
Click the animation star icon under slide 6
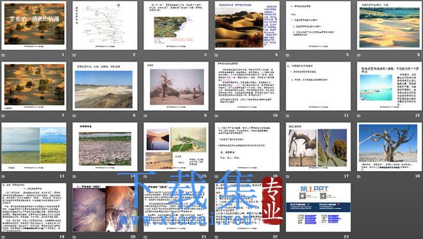pyautogui.click(x=359, y=54)
